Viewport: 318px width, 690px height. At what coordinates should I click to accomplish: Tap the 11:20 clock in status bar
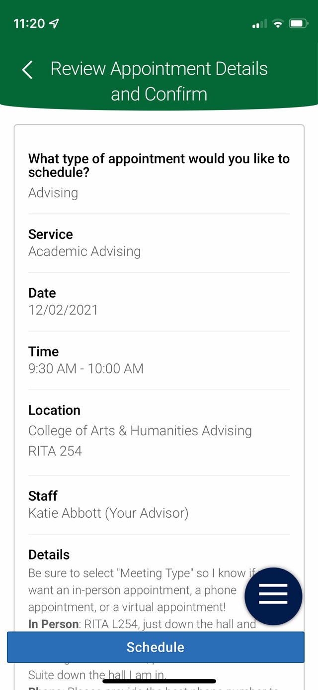29,23
